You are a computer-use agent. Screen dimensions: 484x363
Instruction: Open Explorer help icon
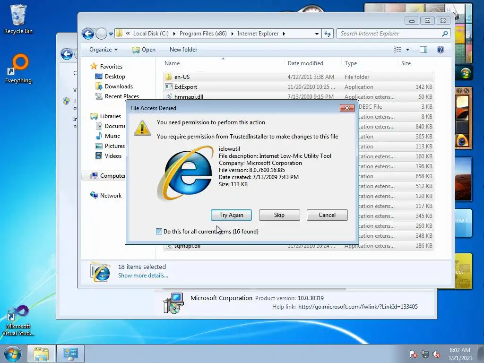coord(441,49)
